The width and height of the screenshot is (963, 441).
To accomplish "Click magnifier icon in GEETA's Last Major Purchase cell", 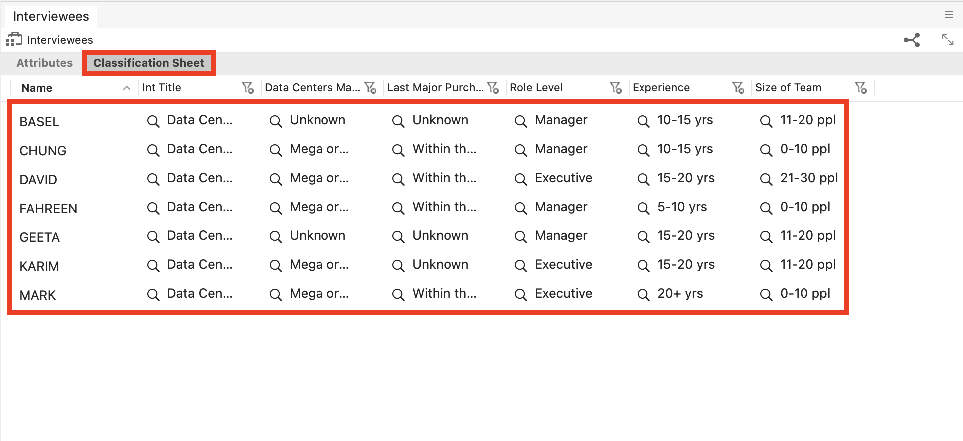I will click(x=398, y=237).
